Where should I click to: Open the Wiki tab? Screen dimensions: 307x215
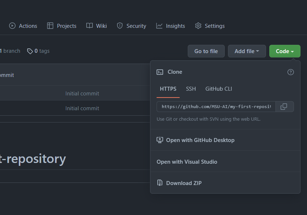pyautogui.click(x=96, y=26)
